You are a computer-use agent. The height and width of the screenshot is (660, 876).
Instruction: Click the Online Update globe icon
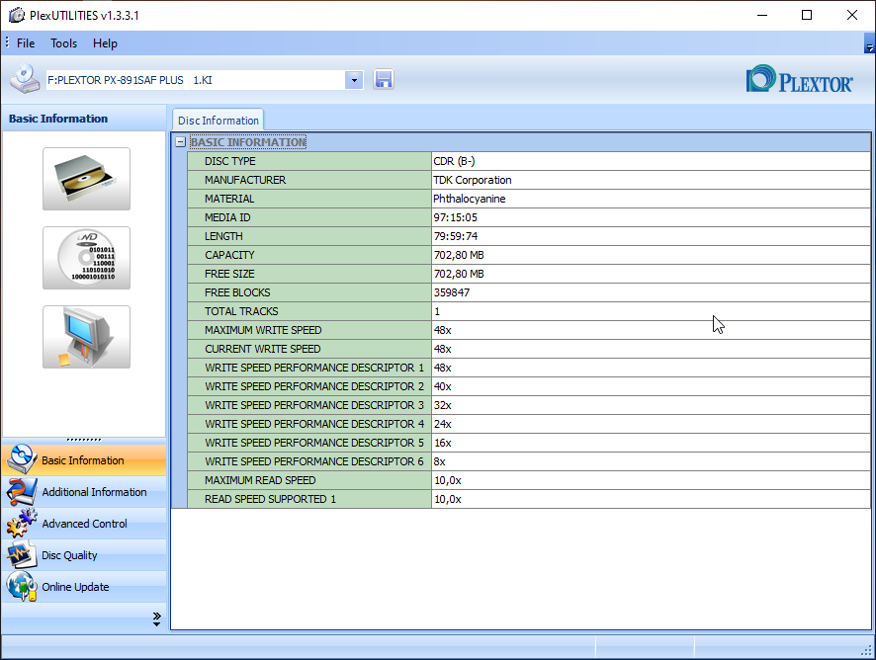[21, 586]
